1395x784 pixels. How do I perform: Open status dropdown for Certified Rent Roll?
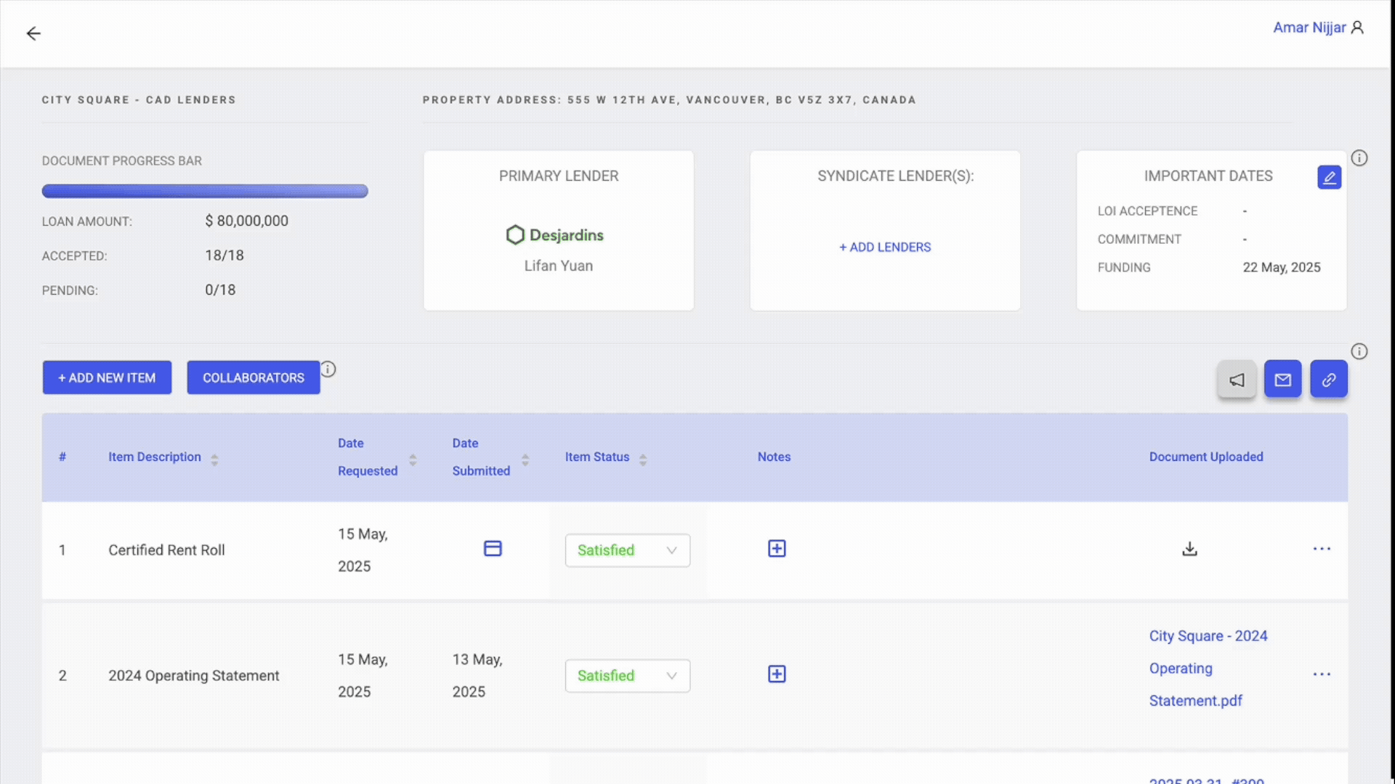tap(627, 550)
